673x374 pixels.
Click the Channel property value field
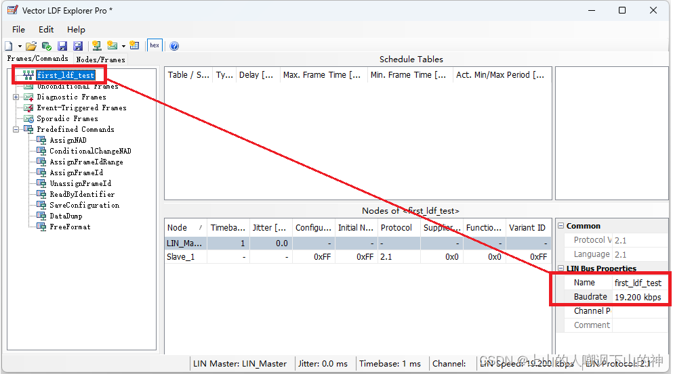coord(640,311)
